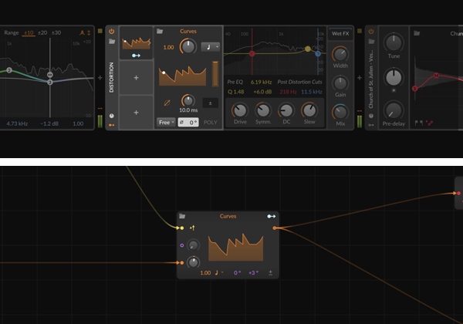Image resolution: width=463 pixels, height=324 pixels.
Task: Open the Church of St. Julien device folder icon
Action: 371,42
